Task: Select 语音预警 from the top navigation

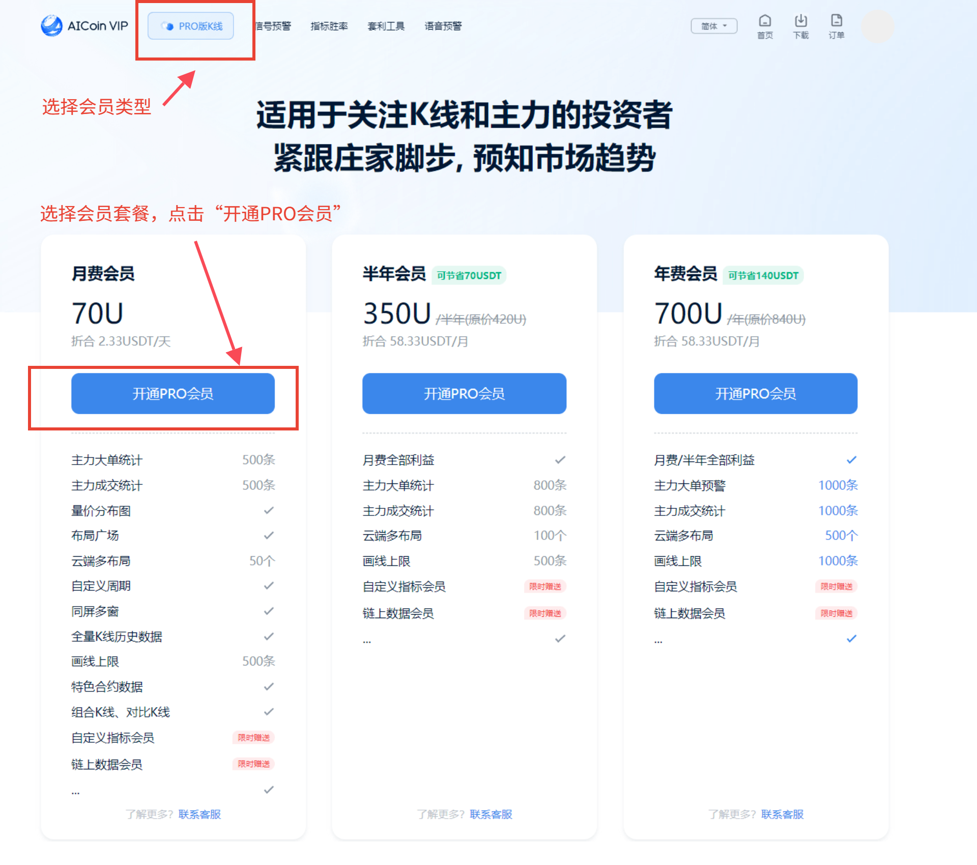Action: [442, 26]
